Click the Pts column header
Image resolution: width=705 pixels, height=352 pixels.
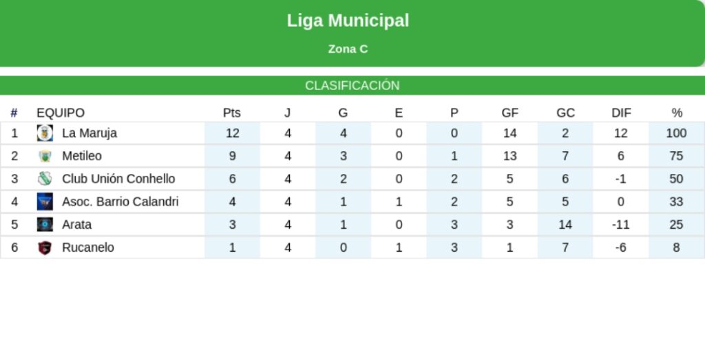pyautogui.click(x=232, y=113)
